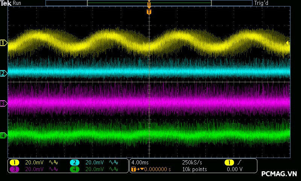Click the 4.00ms timebase readout
Screen dimensions: 301x181
point(140,163)
